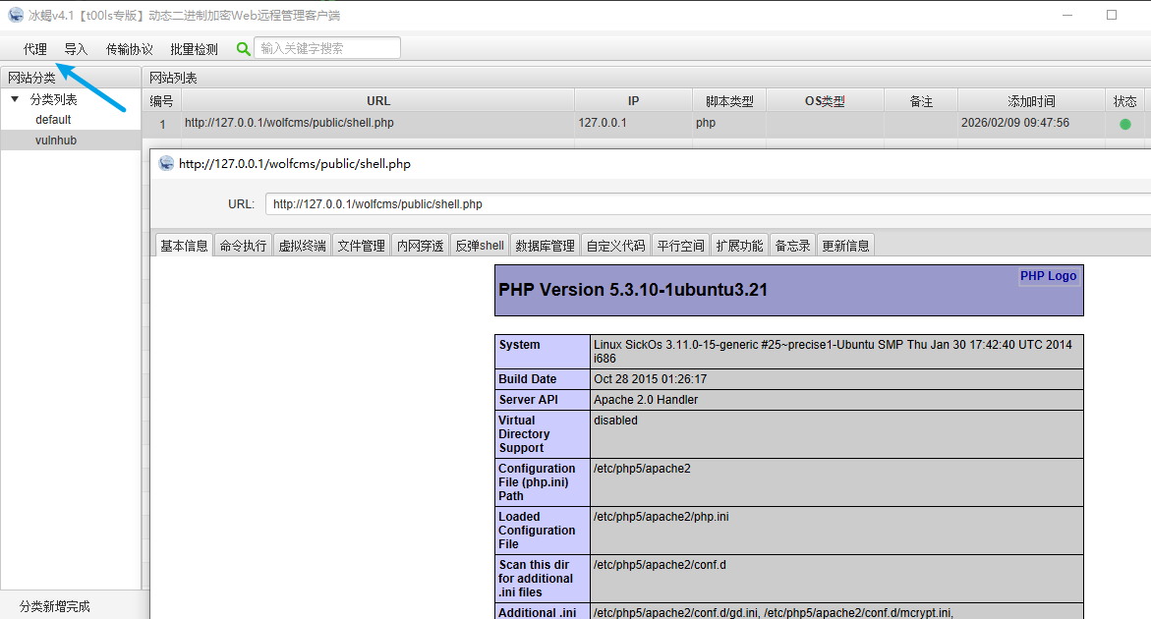Switch to the 基本信息 tab

click(x=184, y=246)
